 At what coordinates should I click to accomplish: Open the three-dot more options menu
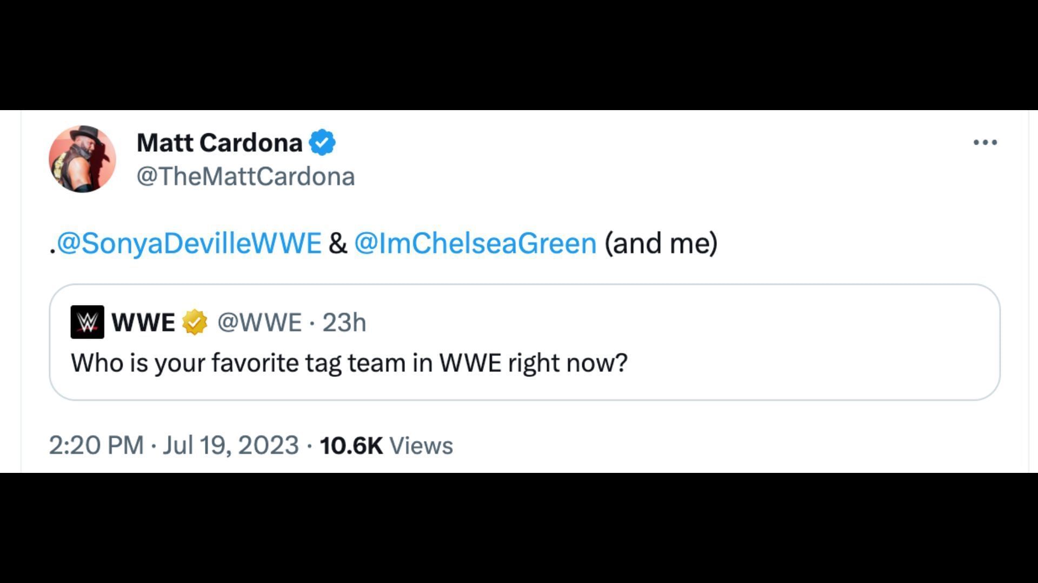point(985,143)
